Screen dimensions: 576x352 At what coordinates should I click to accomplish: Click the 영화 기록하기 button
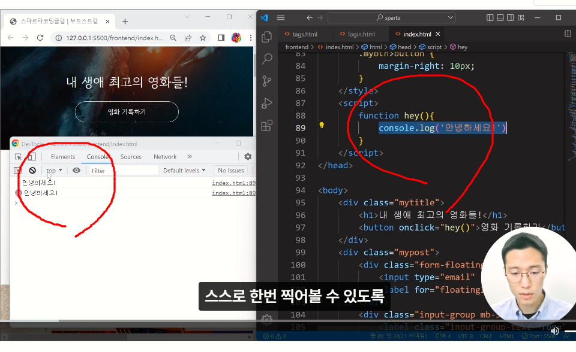click(127, 111)
